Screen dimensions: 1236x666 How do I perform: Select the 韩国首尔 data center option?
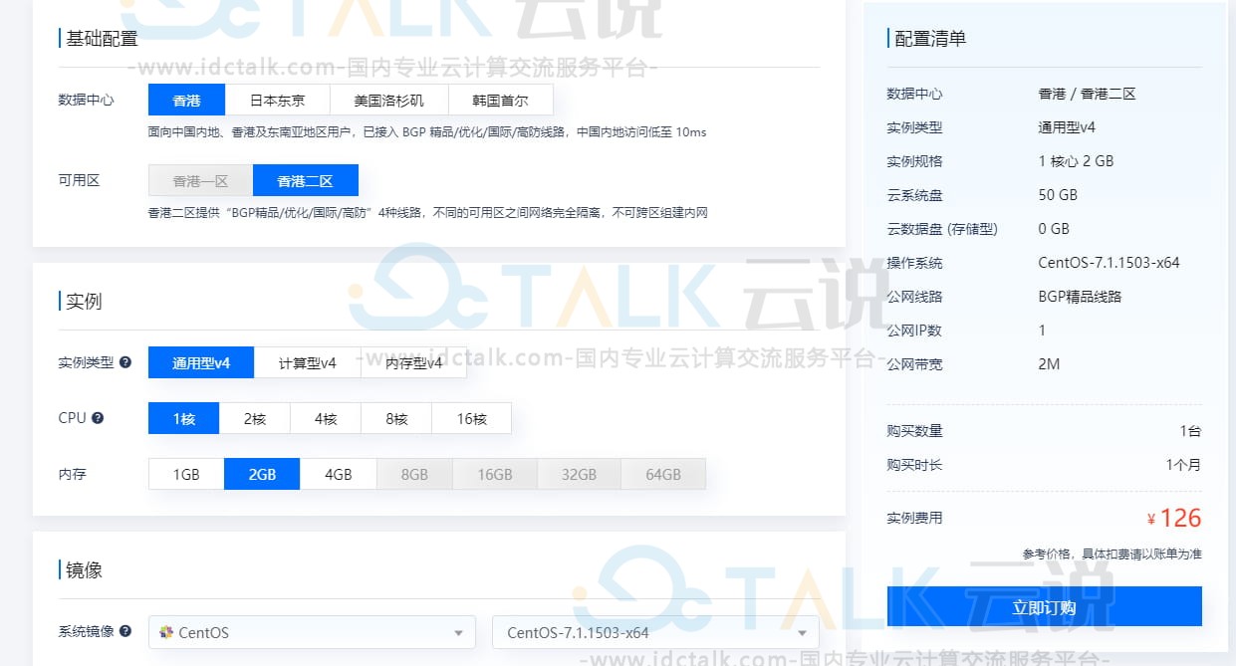500,100
